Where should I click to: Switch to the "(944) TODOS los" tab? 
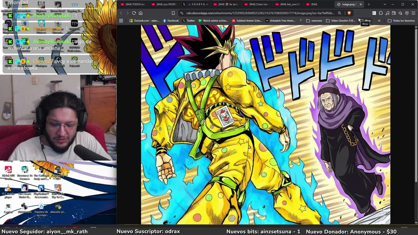point(133,4)
